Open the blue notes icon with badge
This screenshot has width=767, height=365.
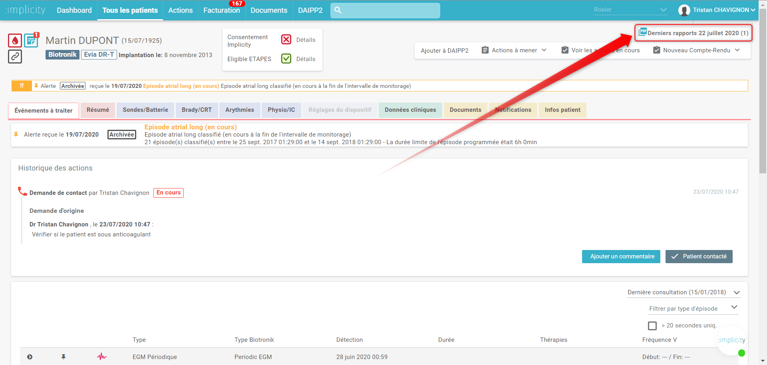coord(31,40)
